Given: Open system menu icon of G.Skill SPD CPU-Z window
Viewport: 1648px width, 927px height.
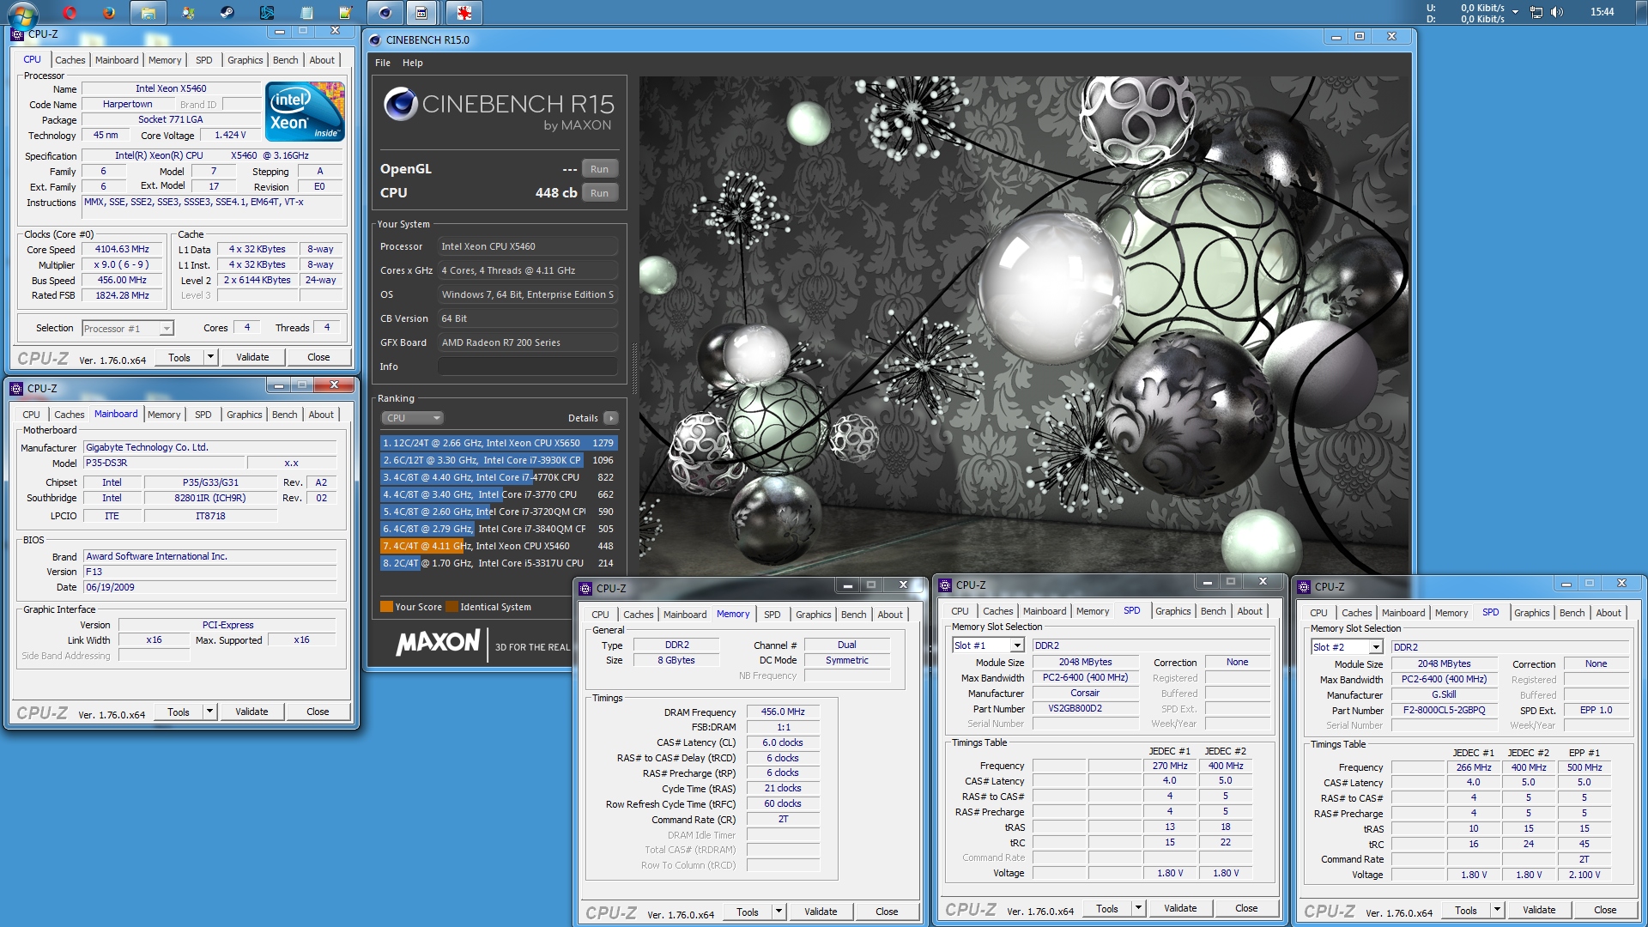Looking at the screenshot, I should tap(1304, 586).
